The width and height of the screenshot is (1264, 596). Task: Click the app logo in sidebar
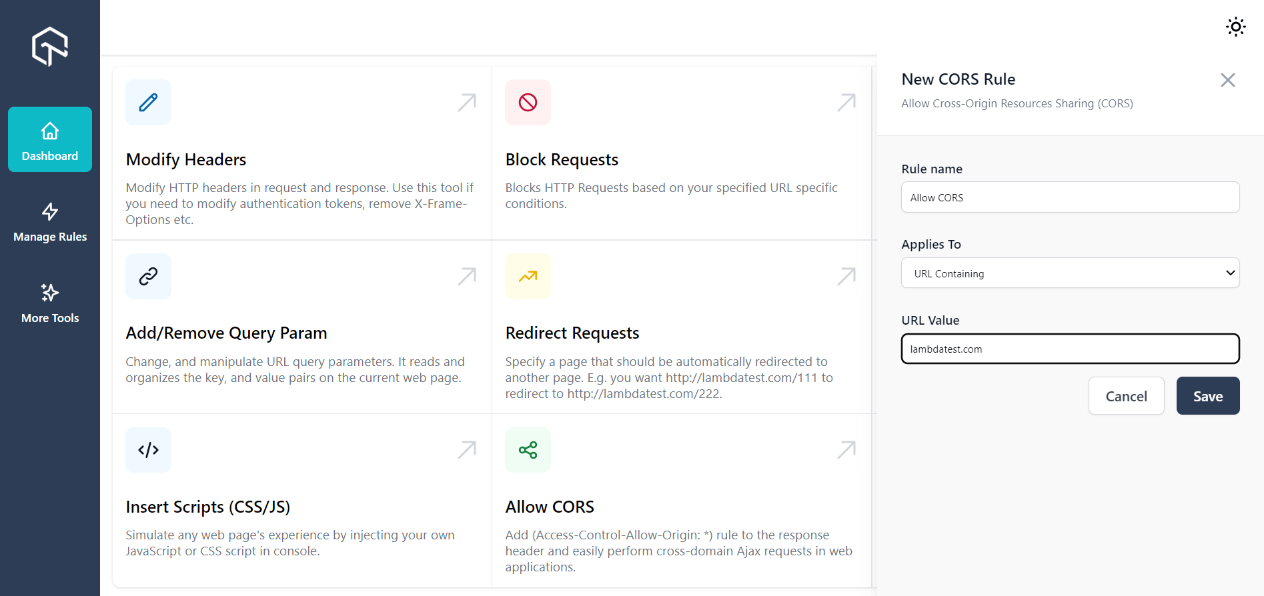point(50,46)
